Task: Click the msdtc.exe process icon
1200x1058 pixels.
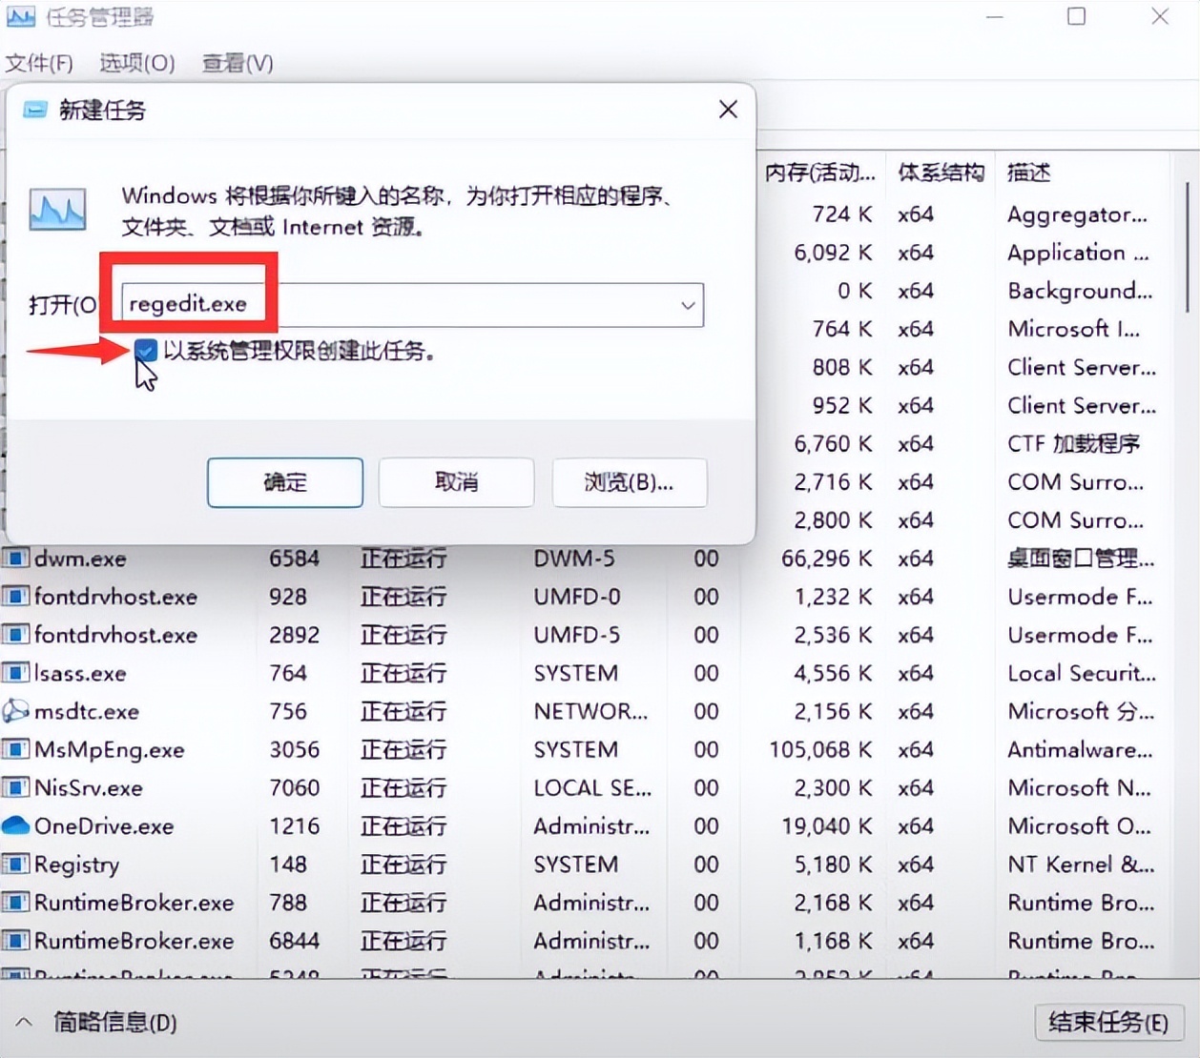Action: pyautogui.click(x=13, y=711)
